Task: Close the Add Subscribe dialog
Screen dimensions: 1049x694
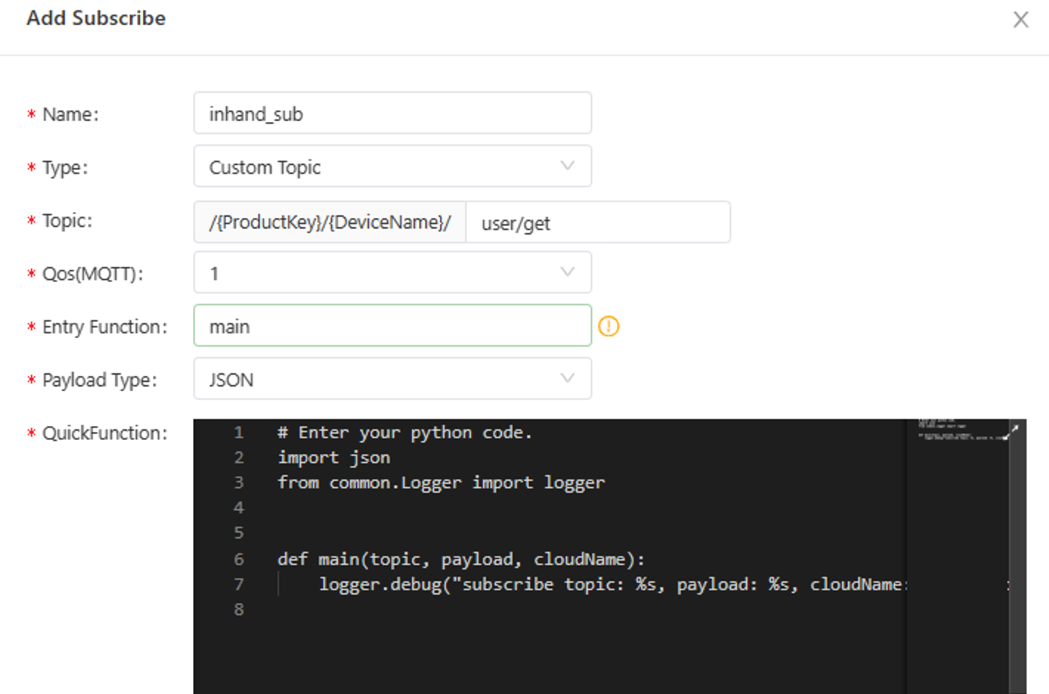Action: pyautogui.click(x=1020, y=19)
